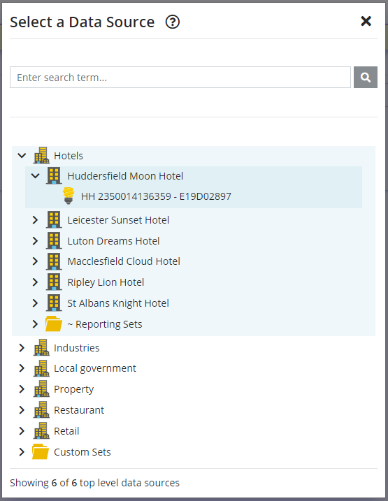Select Macclesfield Cloud Hotel
This screenshot has height=501, width=388.
click(x=124, y=261)
